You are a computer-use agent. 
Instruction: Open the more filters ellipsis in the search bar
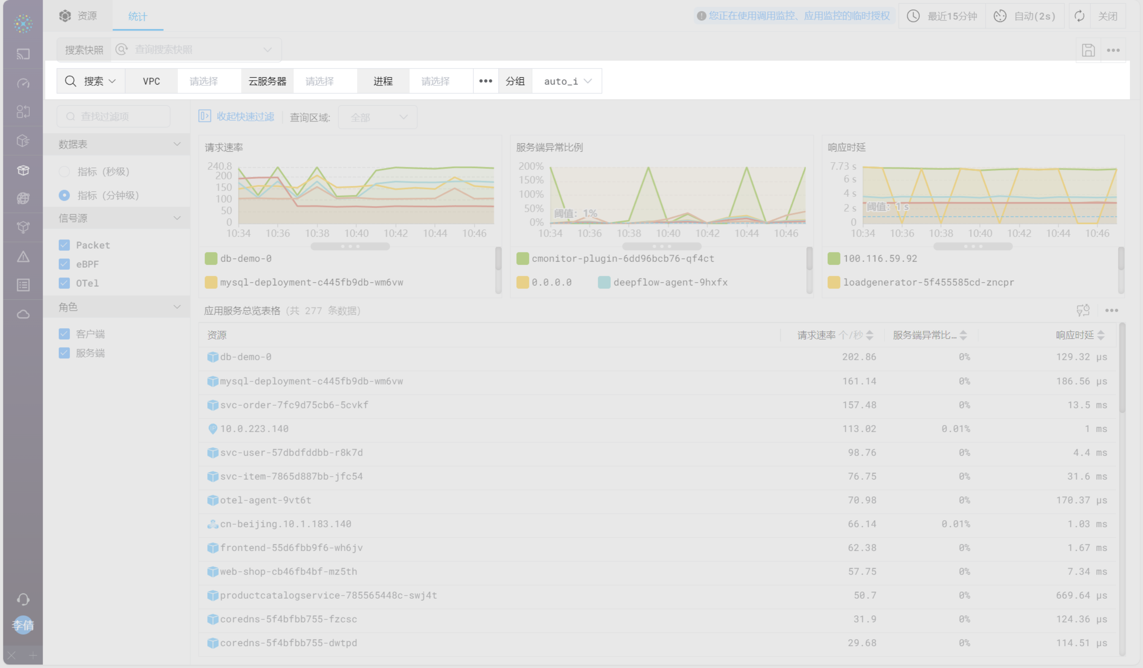[485, 81]
